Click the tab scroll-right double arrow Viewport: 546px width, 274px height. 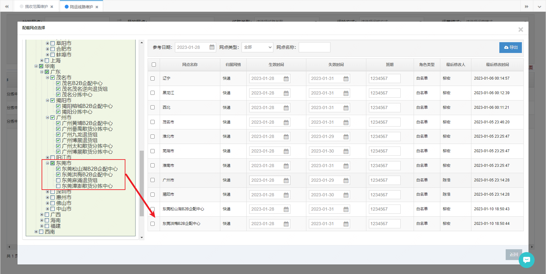point(527,6)
